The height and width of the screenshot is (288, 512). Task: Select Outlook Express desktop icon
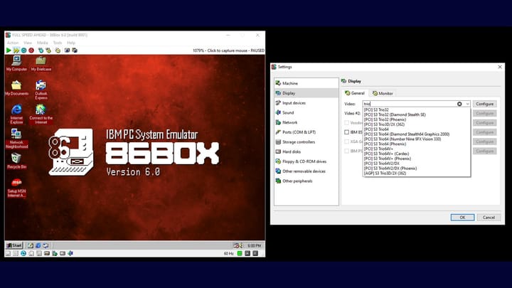tap(41, 90)
